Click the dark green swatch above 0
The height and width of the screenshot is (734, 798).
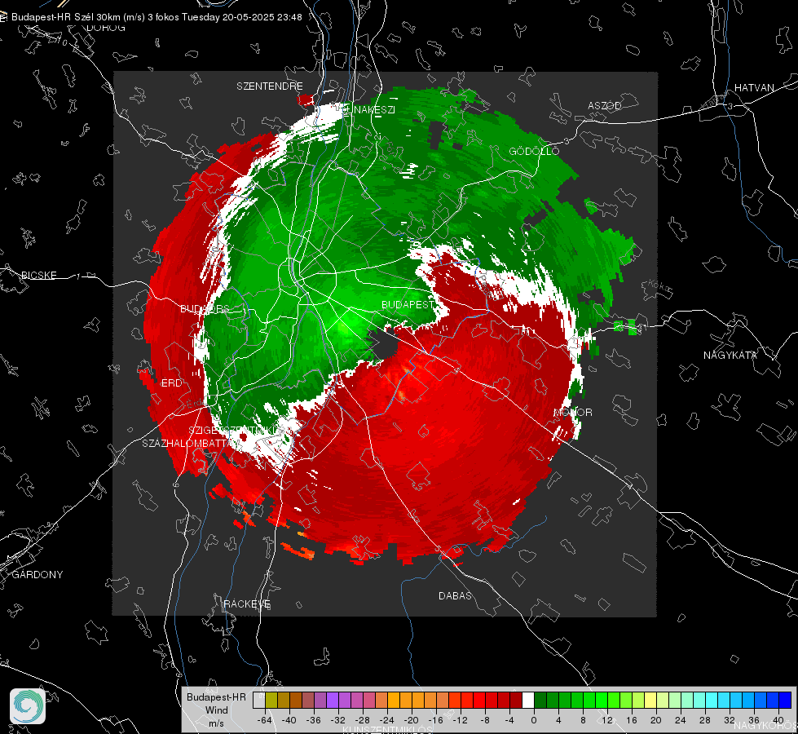point(540,701)
